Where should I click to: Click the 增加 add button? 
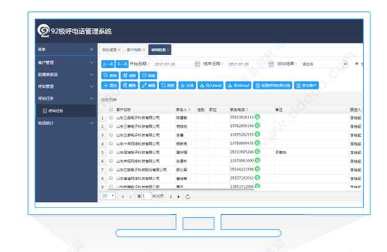coord(110,86)
